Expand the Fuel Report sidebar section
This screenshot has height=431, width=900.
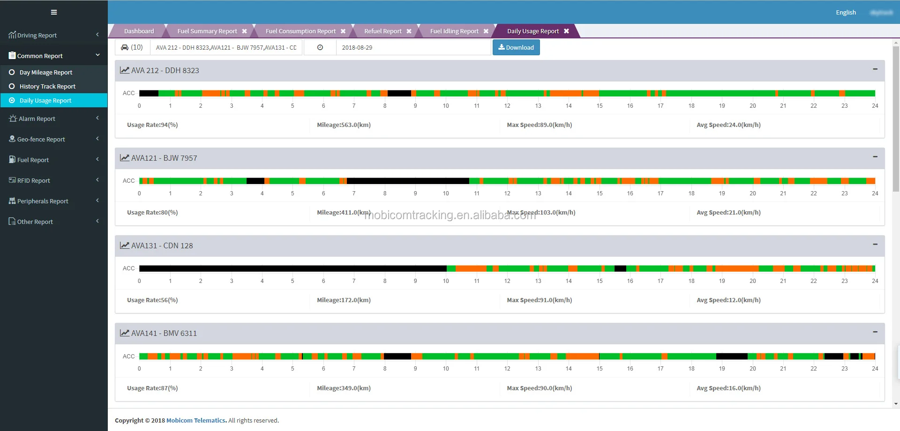click(x=53, y=160)
